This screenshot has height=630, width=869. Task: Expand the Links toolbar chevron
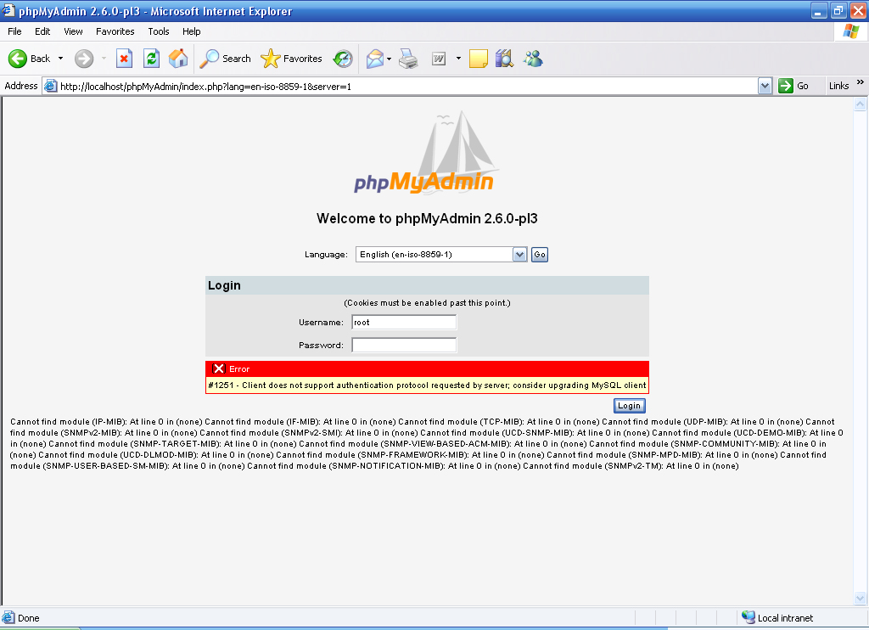point(861,82)
